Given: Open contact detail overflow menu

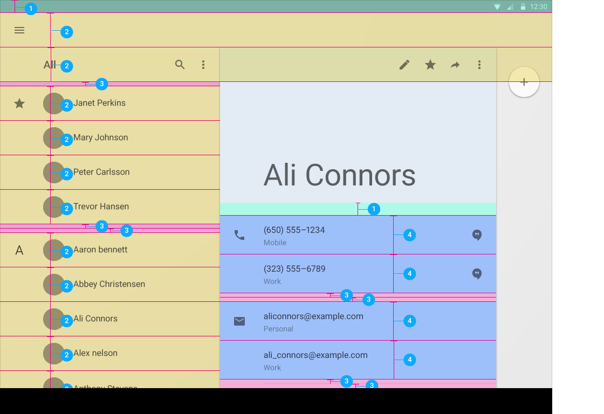Looking at the screenshot, I should 479,65.
